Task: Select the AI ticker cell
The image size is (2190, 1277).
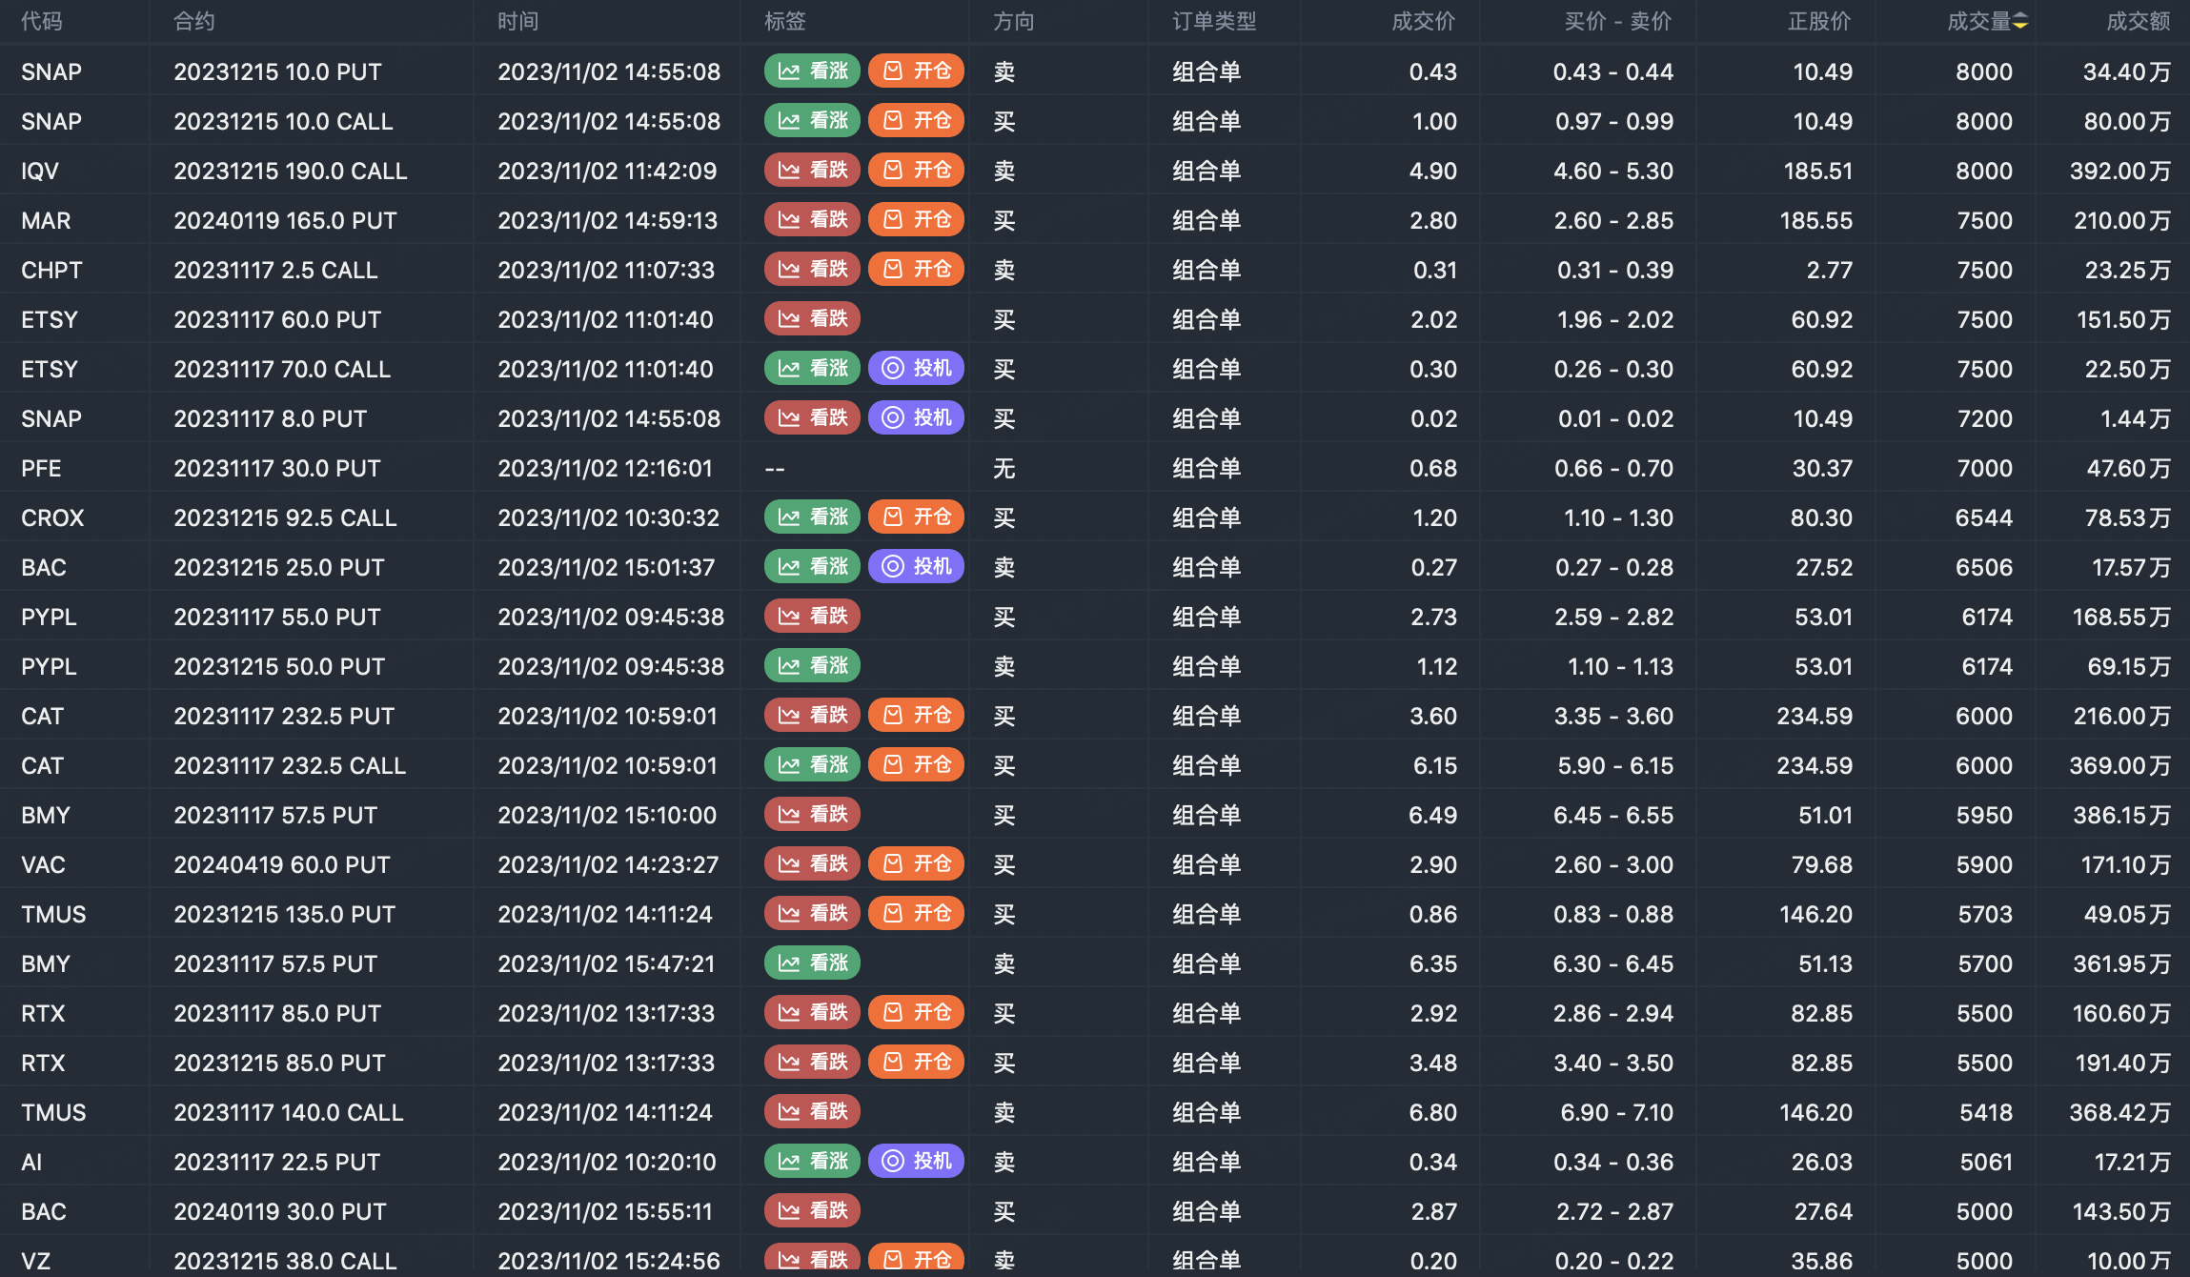Action: (x=31, y=1163)
